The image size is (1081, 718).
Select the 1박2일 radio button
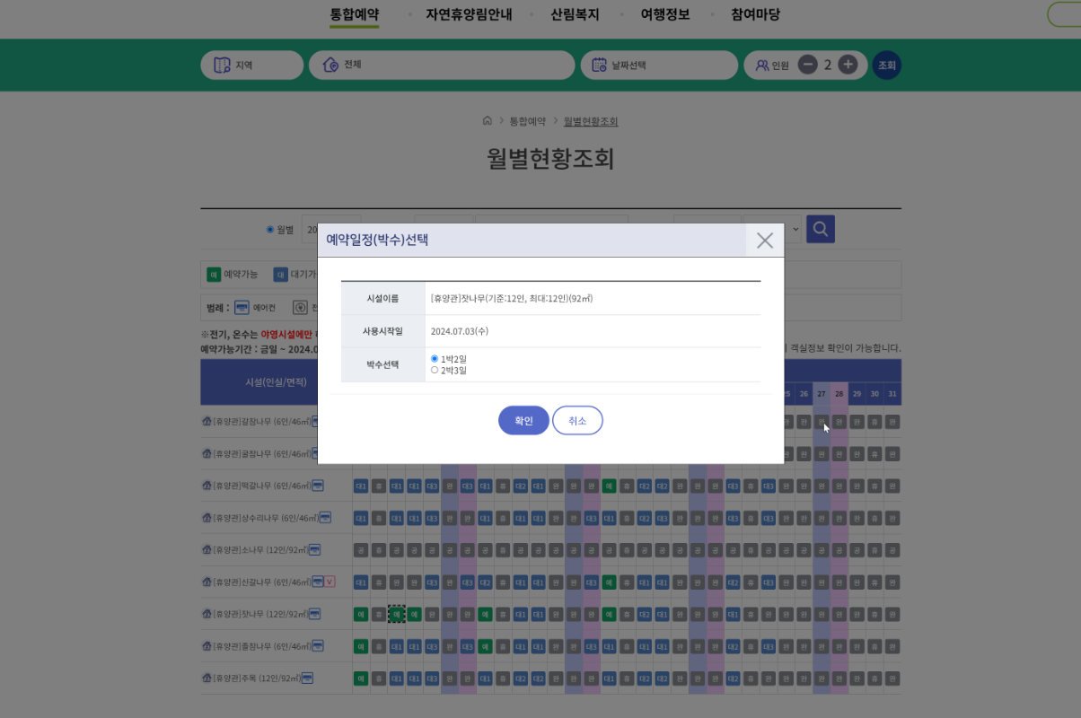coord(435,358)
